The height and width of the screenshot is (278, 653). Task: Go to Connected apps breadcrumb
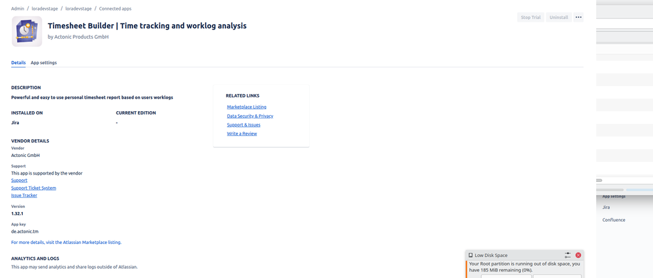tap(115, 9)
